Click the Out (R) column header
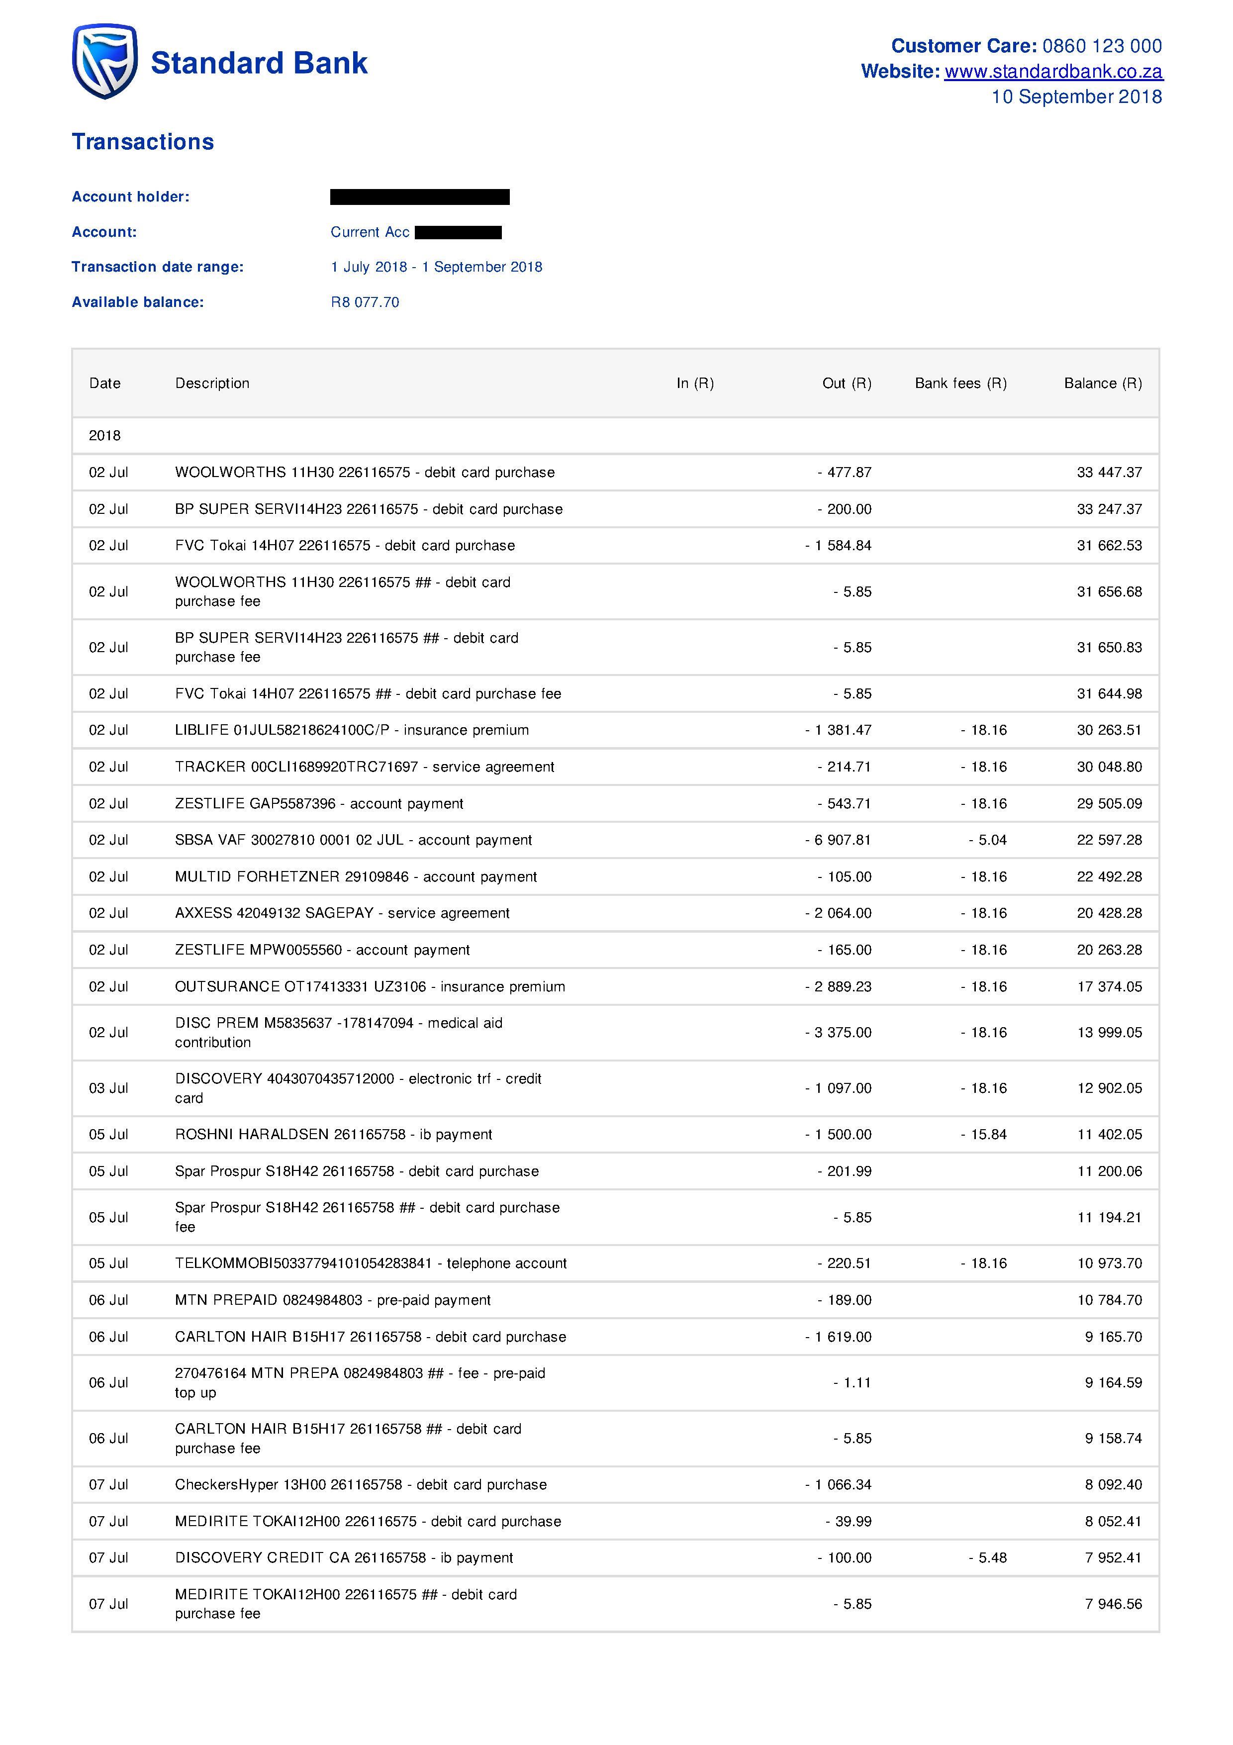This screenshot has width=1233, height=1745. pos(847,384)
